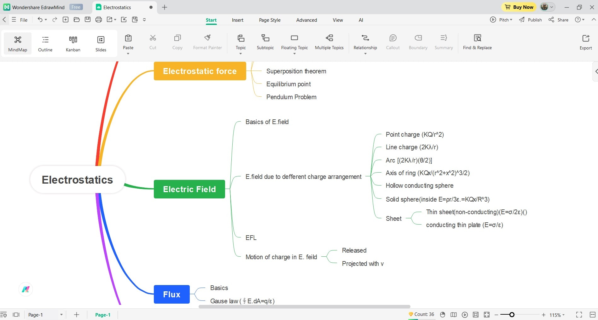The image size is (598, 320).
Task: Adjust the zoom slider handle
Action: click(512, 315)
